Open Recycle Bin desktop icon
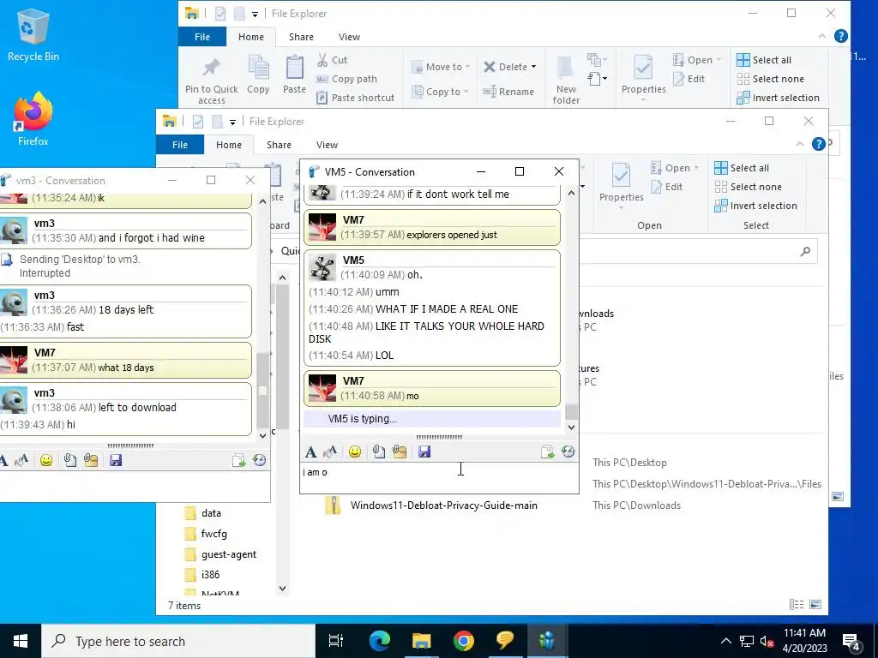This screenshot has height=658, width=878. pos(33,35)
